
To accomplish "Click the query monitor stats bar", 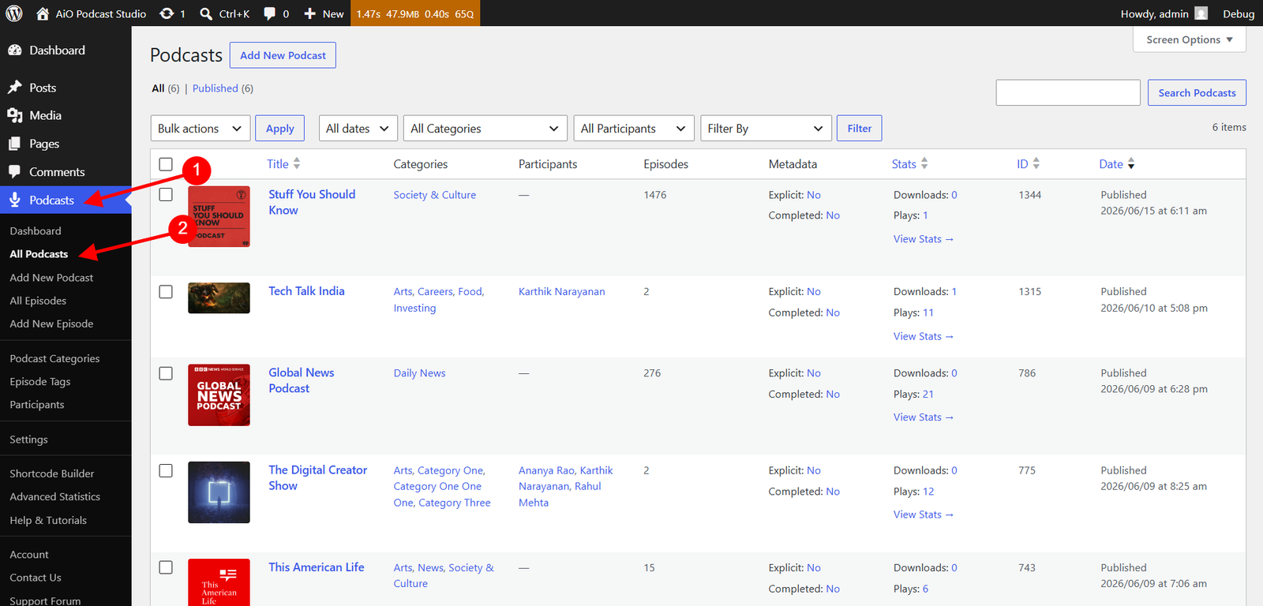I will (x=415, y=13).
